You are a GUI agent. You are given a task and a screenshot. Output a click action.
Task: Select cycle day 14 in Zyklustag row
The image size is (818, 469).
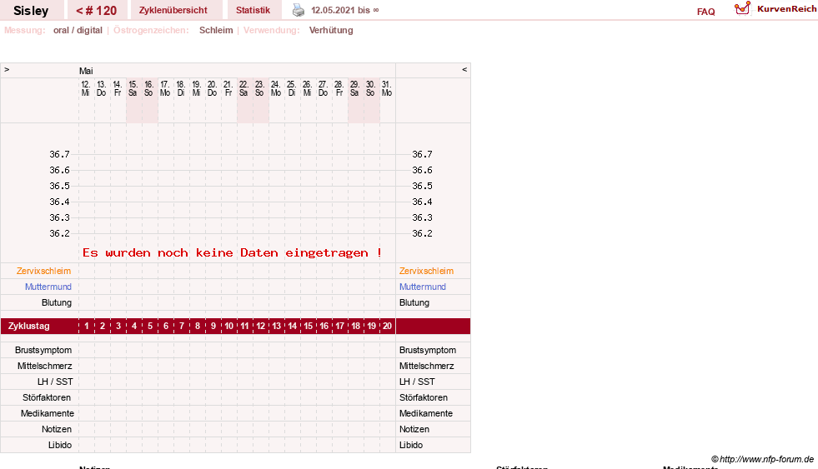pos(292,326)
